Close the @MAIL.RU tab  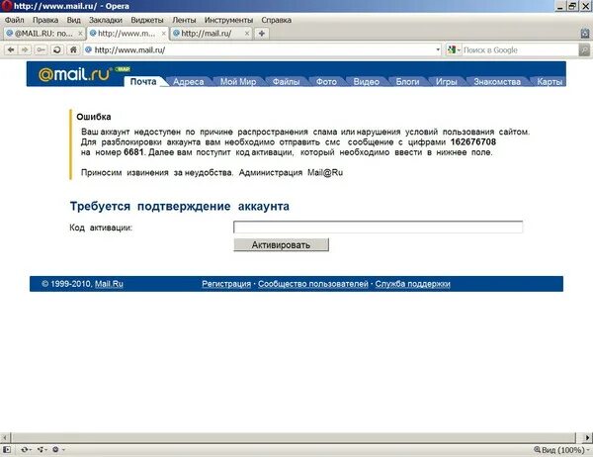pos(80,34)
